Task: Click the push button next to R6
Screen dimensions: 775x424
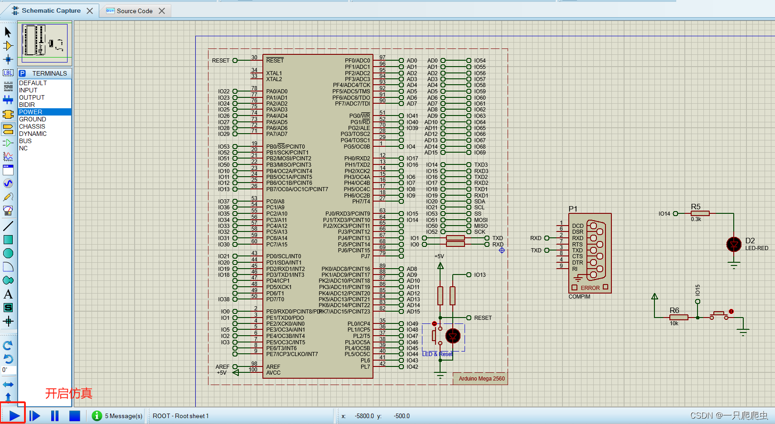Action: click(719, 315)
